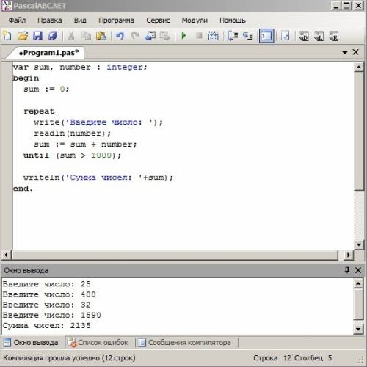Close the Окно вывода panel
Screen dimensions: 367x367
(x=358, y=270)
